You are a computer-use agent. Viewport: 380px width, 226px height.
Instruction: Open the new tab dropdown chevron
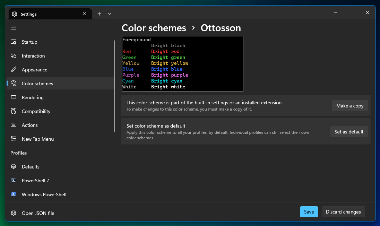tap(110, 14)
